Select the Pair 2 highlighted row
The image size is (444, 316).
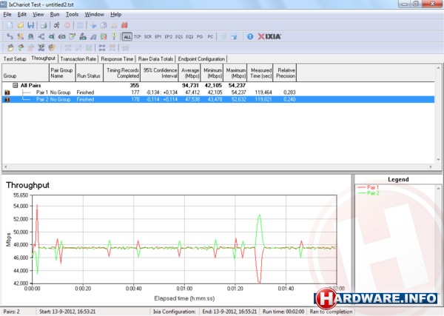pyautogui.click(x=218, y=99)
